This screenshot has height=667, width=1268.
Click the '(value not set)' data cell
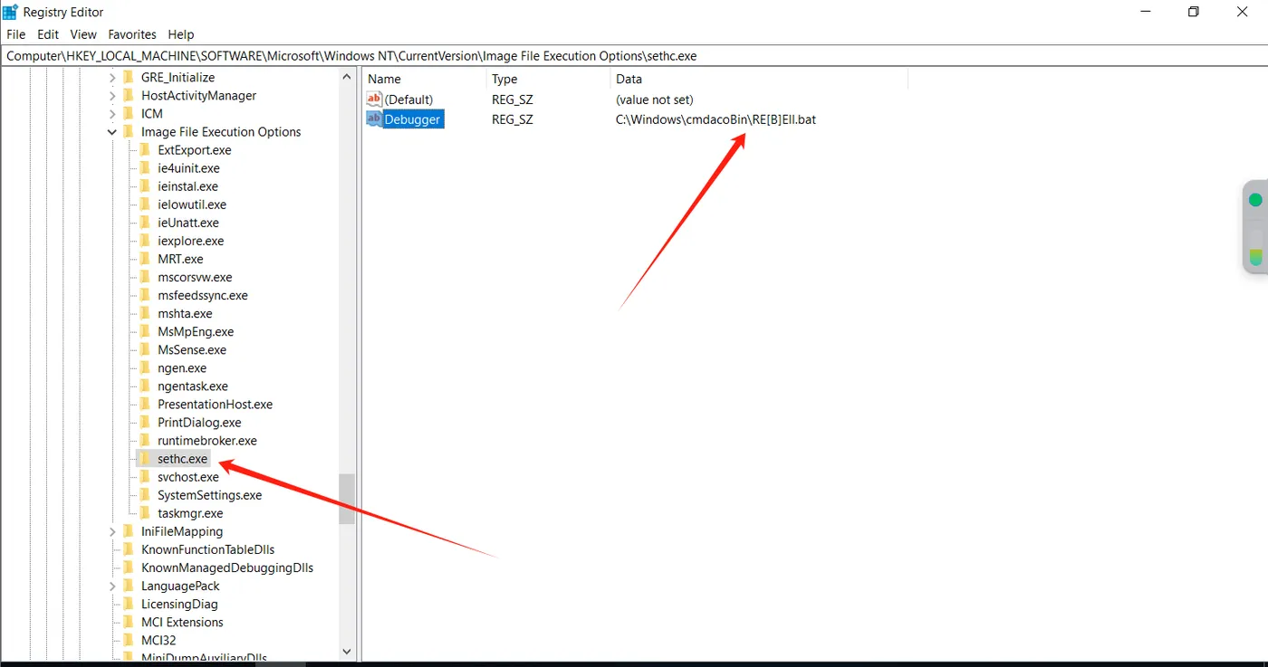[654, 100]
